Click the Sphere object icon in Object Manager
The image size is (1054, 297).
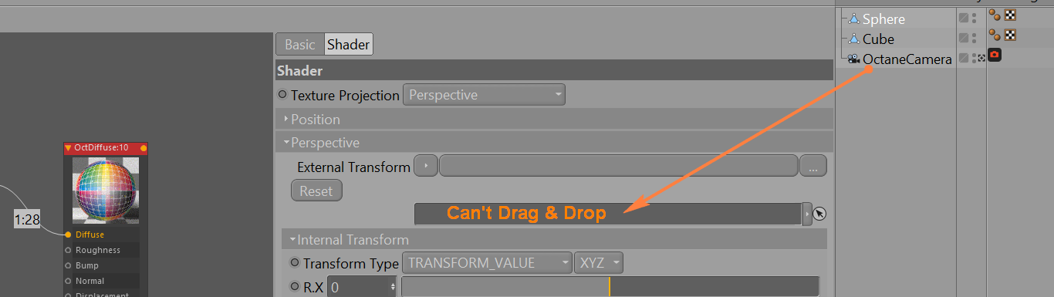coord(854,19)
